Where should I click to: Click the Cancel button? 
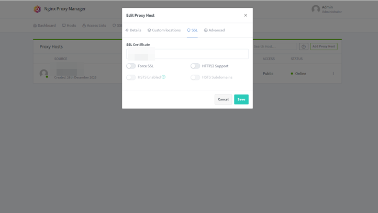[223, 99]
